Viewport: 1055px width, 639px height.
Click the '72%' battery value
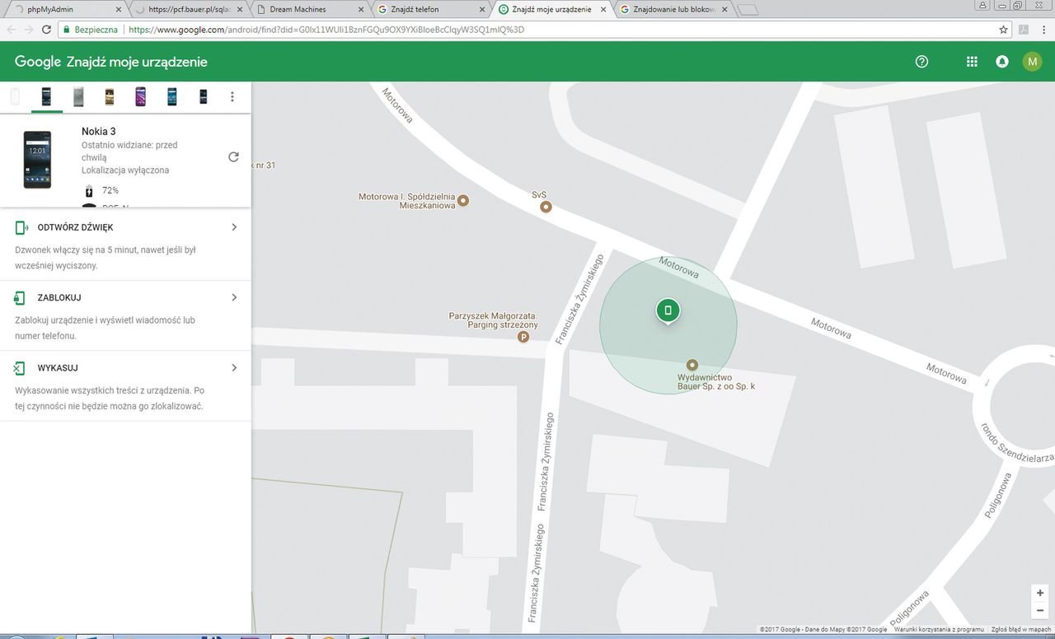110,191
